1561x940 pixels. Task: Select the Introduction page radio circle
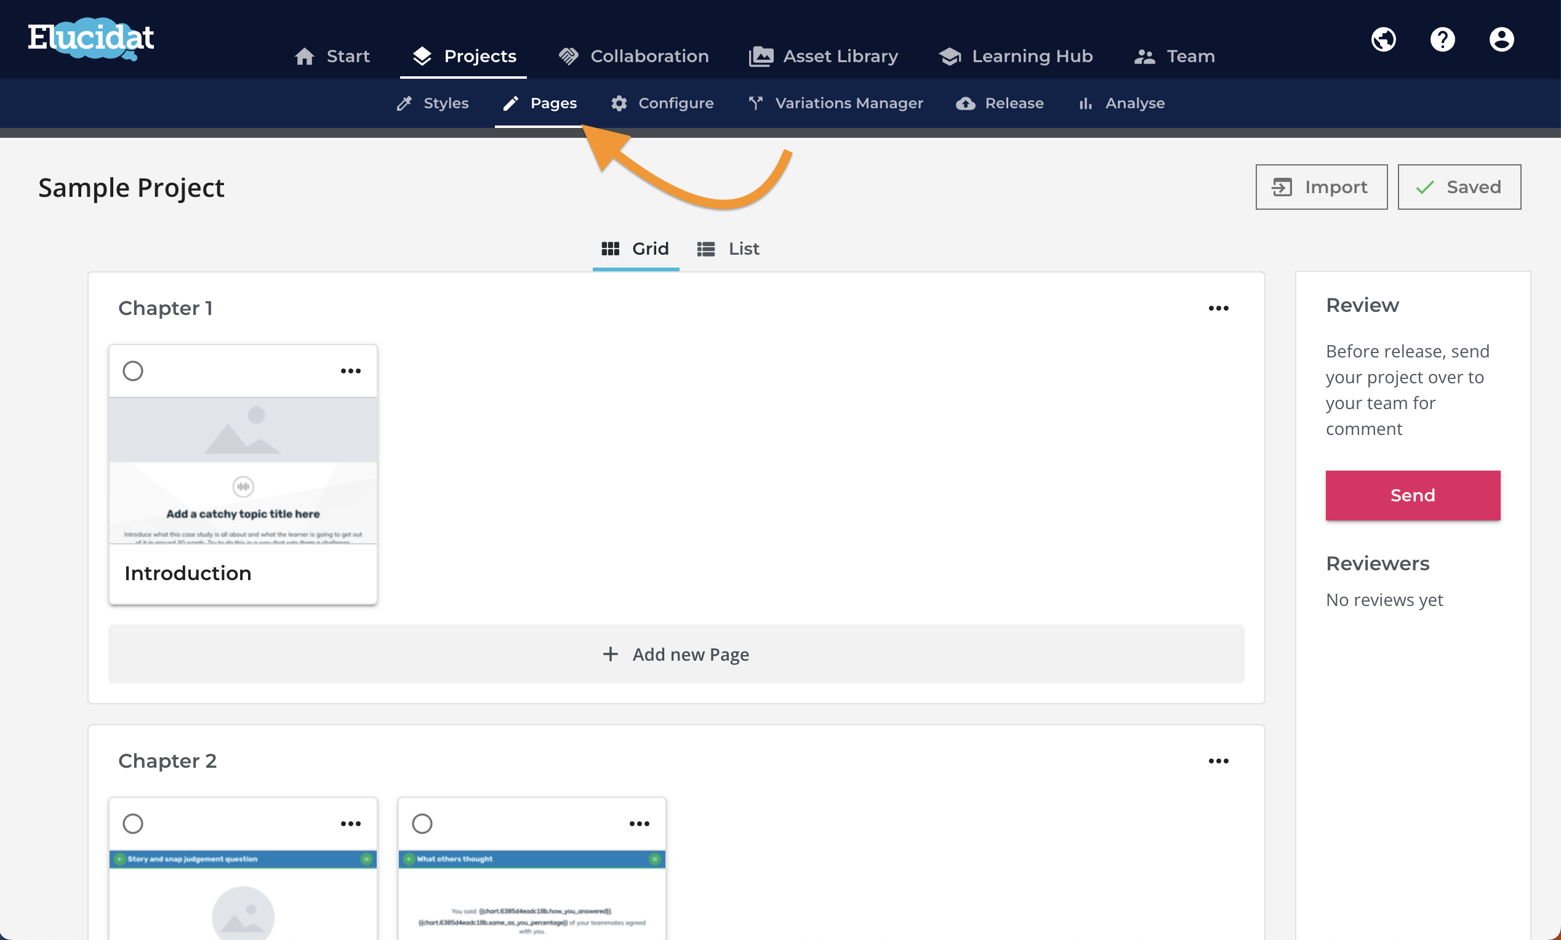(133, 371)
